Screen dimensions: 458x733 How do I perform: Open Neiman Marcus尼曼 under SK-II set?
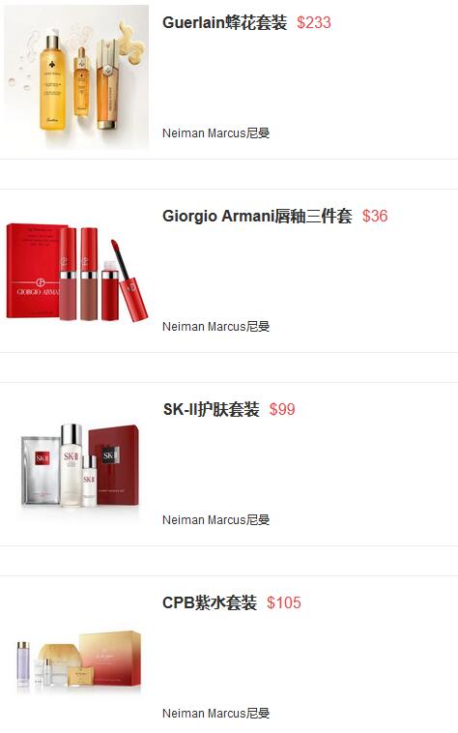(x=215, y=520)
